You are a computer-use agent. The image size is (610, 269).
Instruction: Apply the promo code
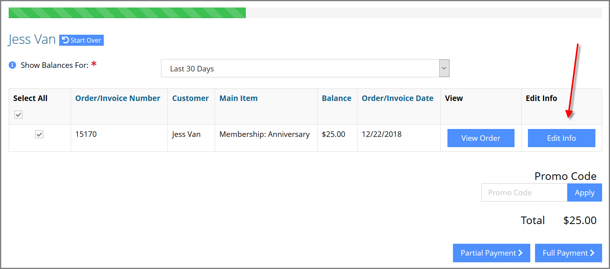tap(585, 192)
